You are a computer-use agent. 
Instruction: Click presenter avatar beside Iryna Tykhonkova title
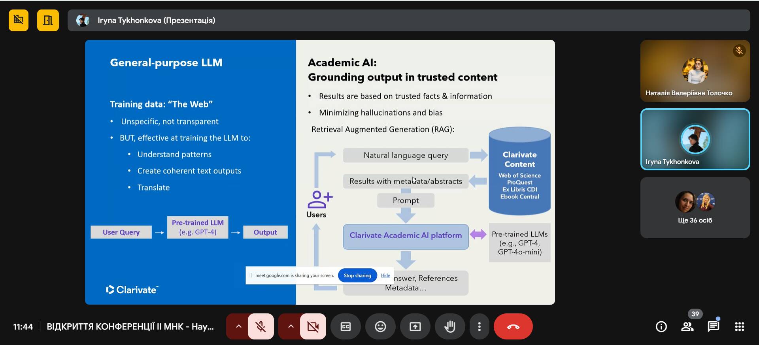83,20
